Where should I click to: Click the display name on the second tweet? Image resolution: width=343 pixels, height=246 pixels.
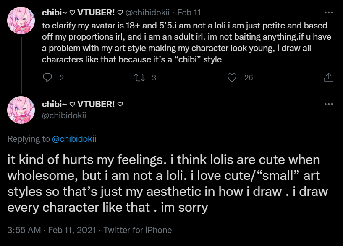82,104
